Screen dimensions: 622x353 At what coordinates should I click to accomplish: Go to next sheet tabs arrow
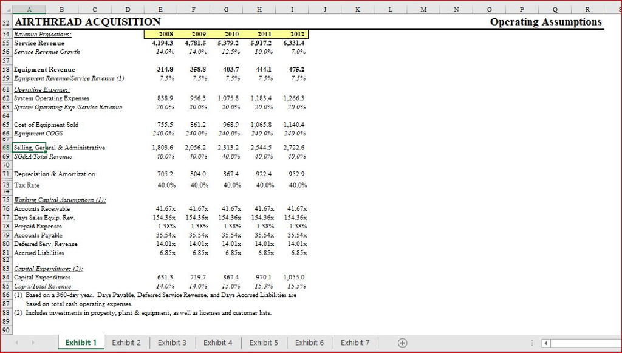click(x=33, y=343)
